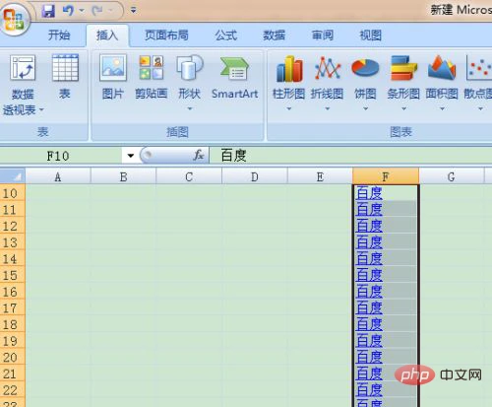The height and width of the screenshot is (407, 492).
Task: Insert a SmartArt graphic
Action: pos(235,77)
